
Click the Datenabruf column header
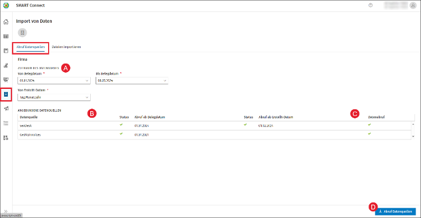tap(376, 117)
